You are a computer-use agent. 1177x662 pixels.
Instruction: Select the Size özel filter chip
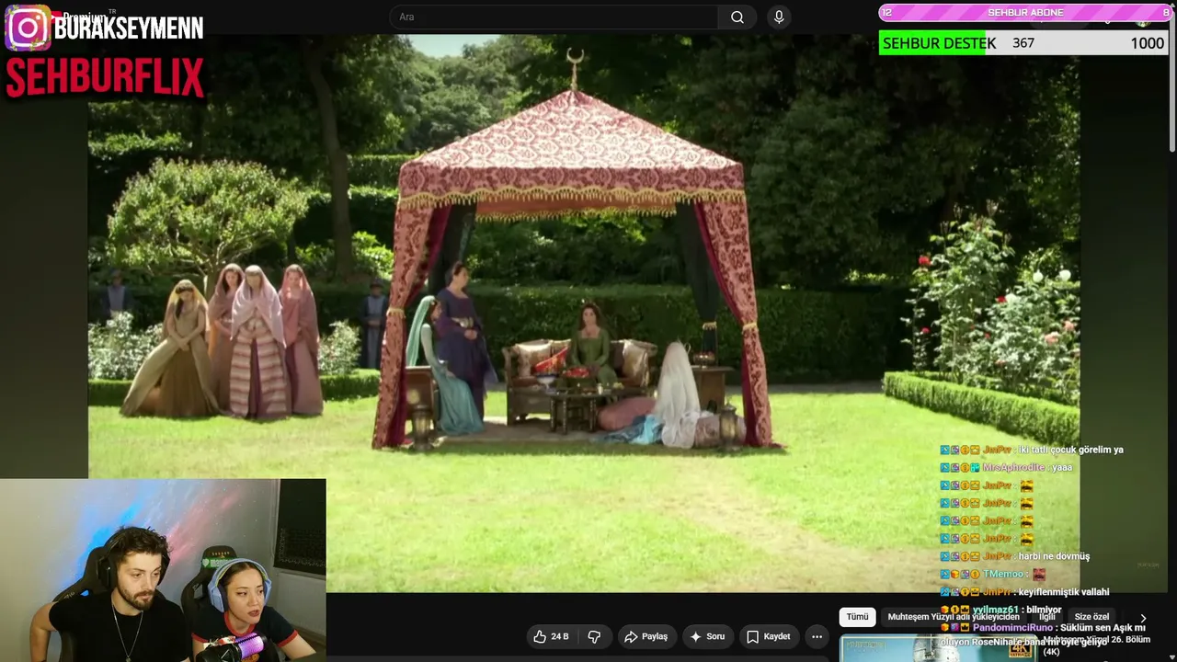click(1091, 617)
